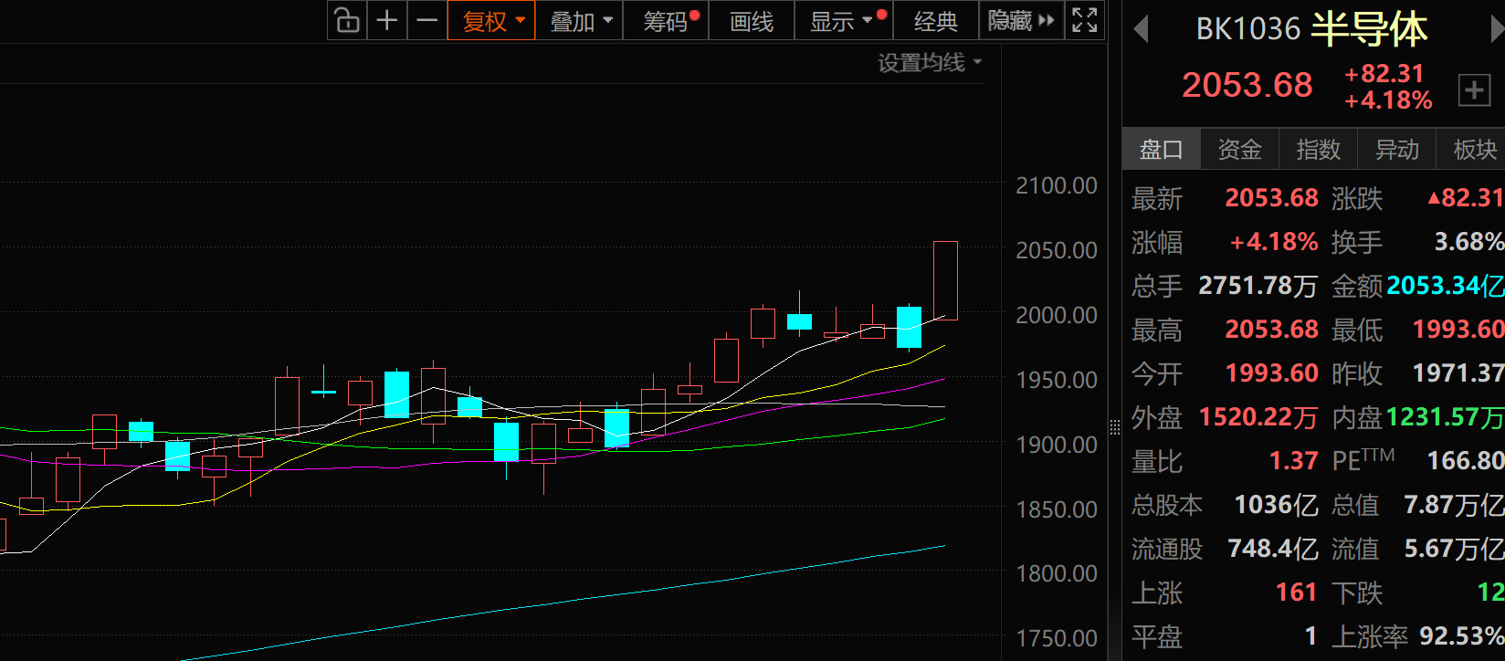
Task: Open the 复权 dropdown
Action: point(491,21)
